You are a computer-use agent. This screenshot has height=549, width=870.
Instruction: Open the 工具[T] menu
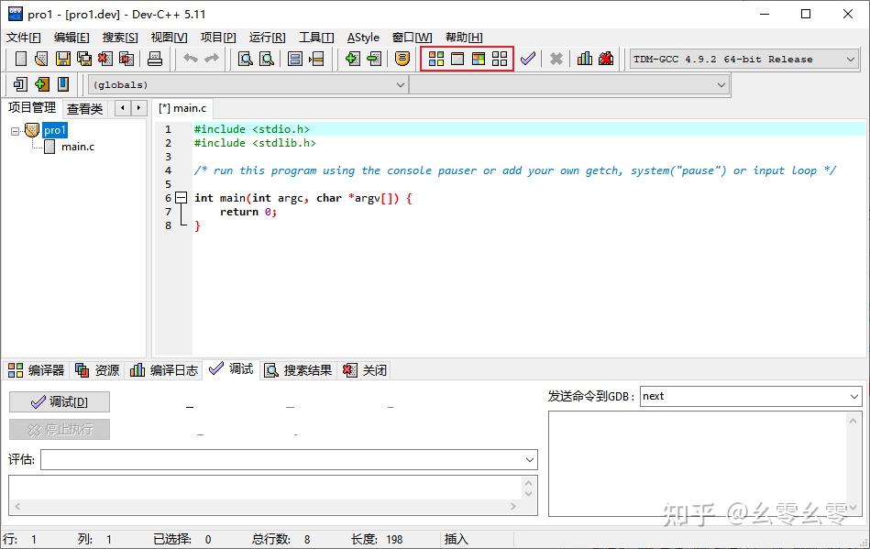316,38
